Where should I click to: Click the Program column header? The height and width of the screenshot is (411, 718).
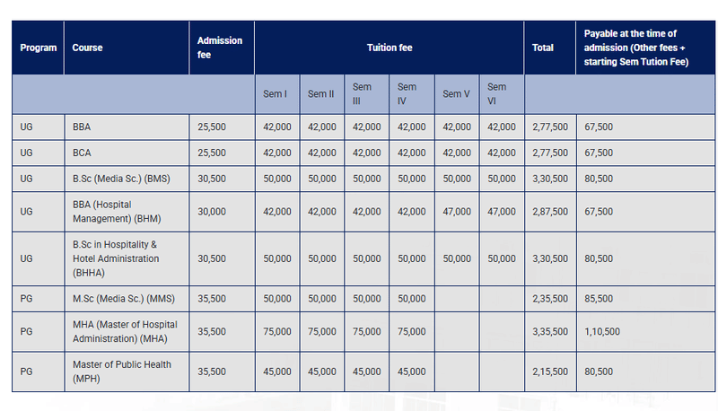click(38, 48)
